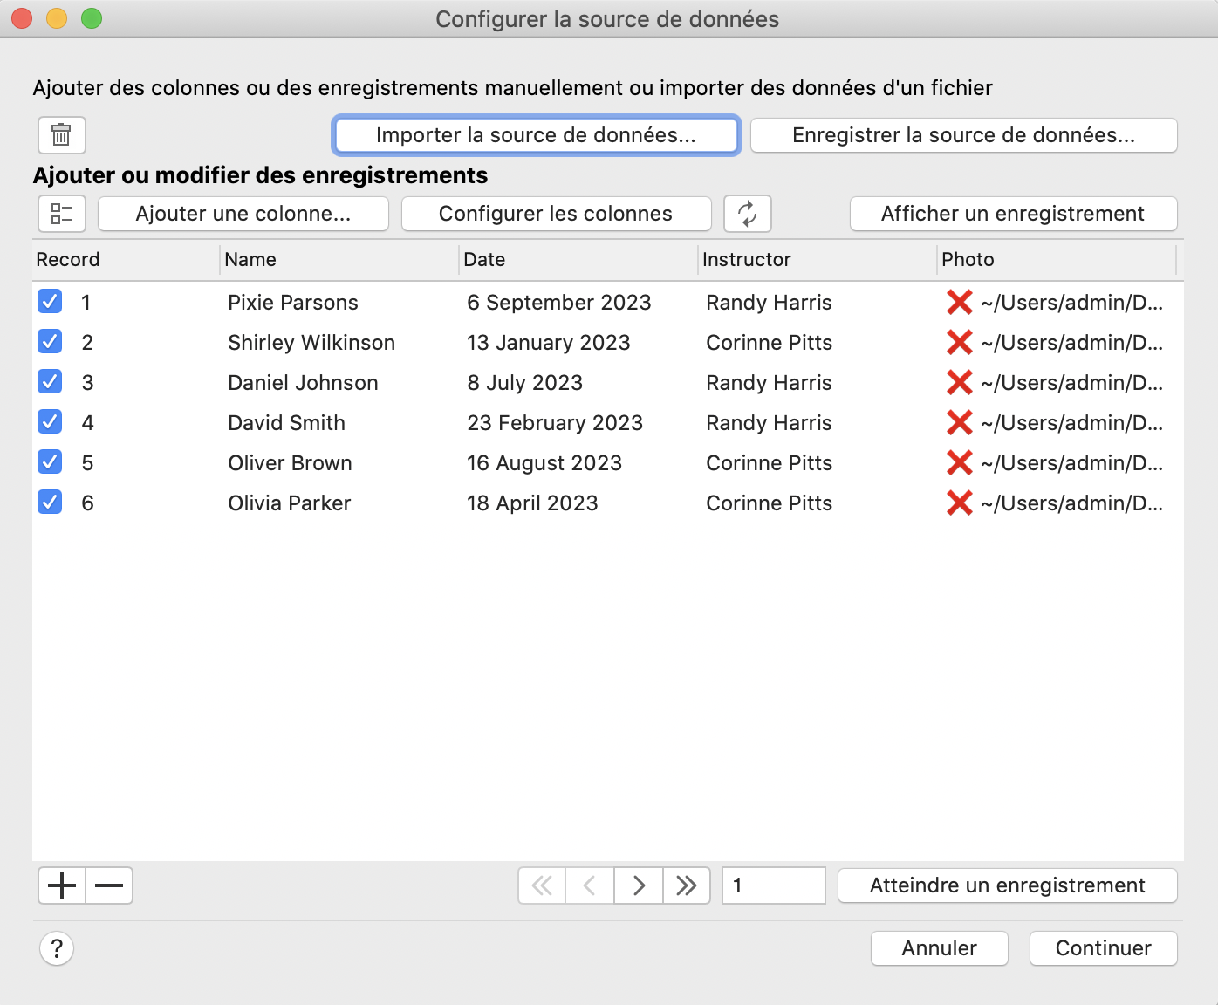Go to the previous record
The height and width of the screenshot is (1005, 1218).
(x=590, y=885)
